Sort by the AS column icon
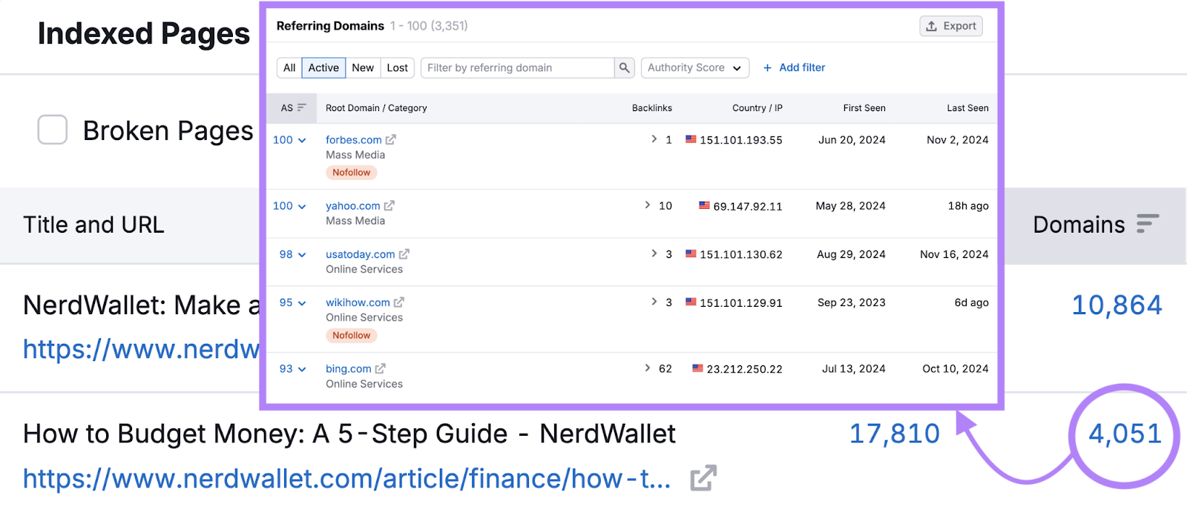Viewport: 1187px width, 521px height. pos(301,108)
